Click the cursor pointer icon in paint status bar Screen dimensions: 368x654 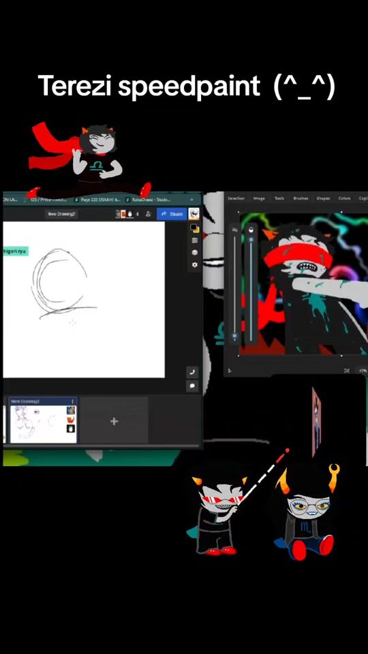(229, 371)
